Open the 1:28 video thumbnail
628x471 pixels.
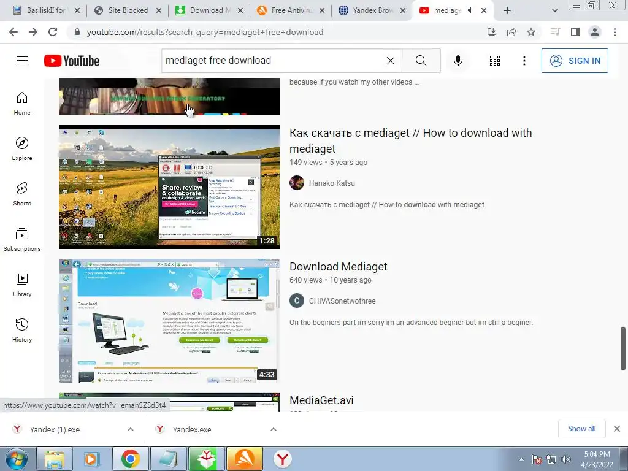point(169,187)
